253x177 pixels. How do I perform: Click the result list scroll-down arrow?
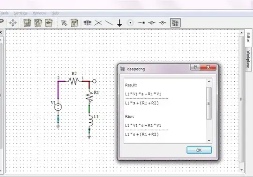pos(209,141)
